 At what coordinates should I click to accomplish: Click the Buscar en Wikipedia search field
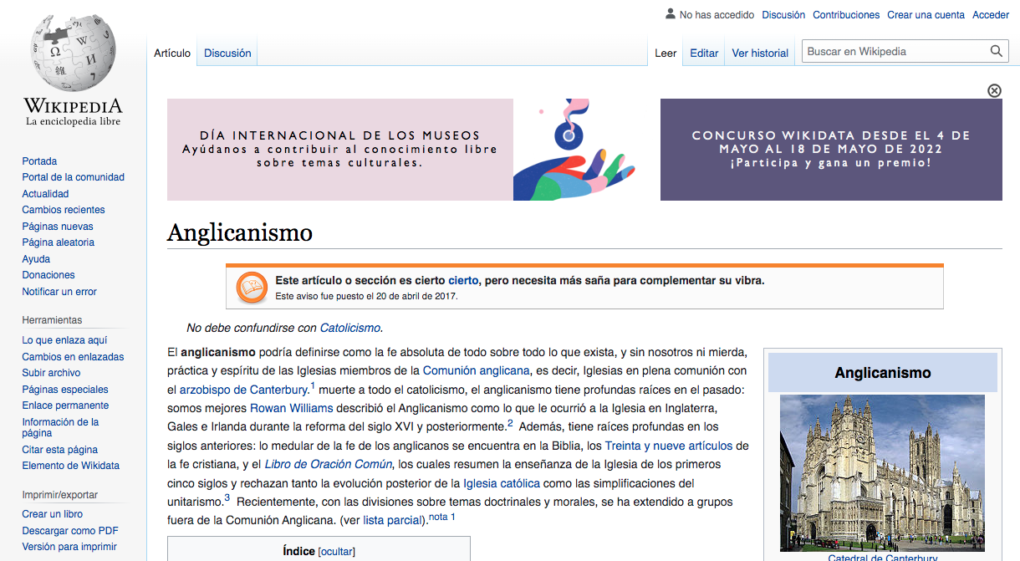(x=895, y=52)
